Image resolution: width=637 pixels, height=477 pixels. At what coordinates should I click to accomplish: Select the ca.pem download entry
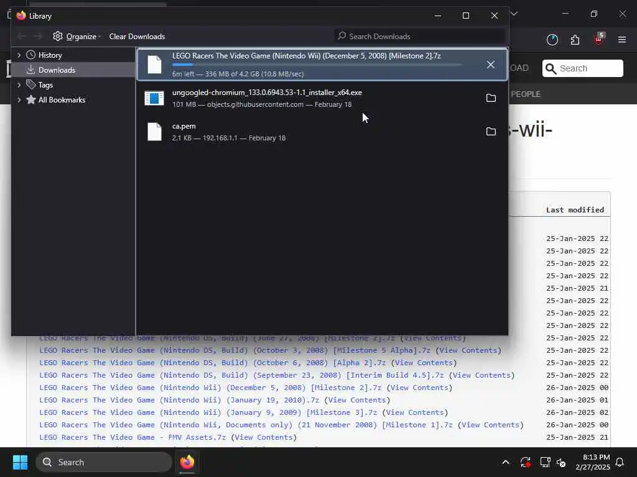tap(322, 132)
